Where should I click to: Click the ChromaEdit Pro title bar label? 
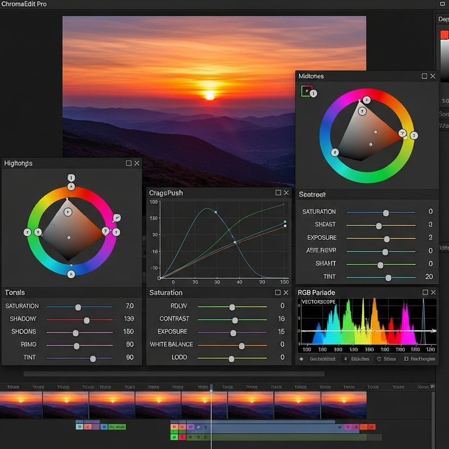pyautogui.click(x=22, y=4)
